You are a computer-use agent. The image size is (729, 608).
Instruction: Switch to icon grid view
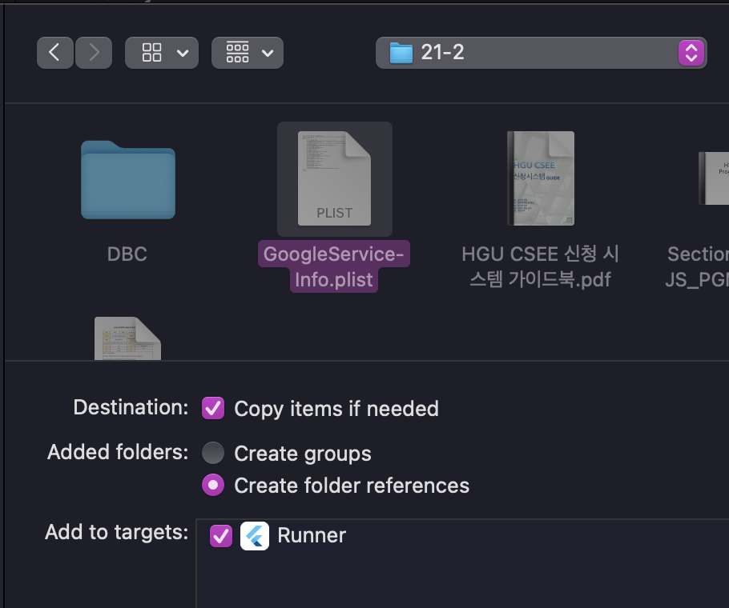[x=151, y=53]
